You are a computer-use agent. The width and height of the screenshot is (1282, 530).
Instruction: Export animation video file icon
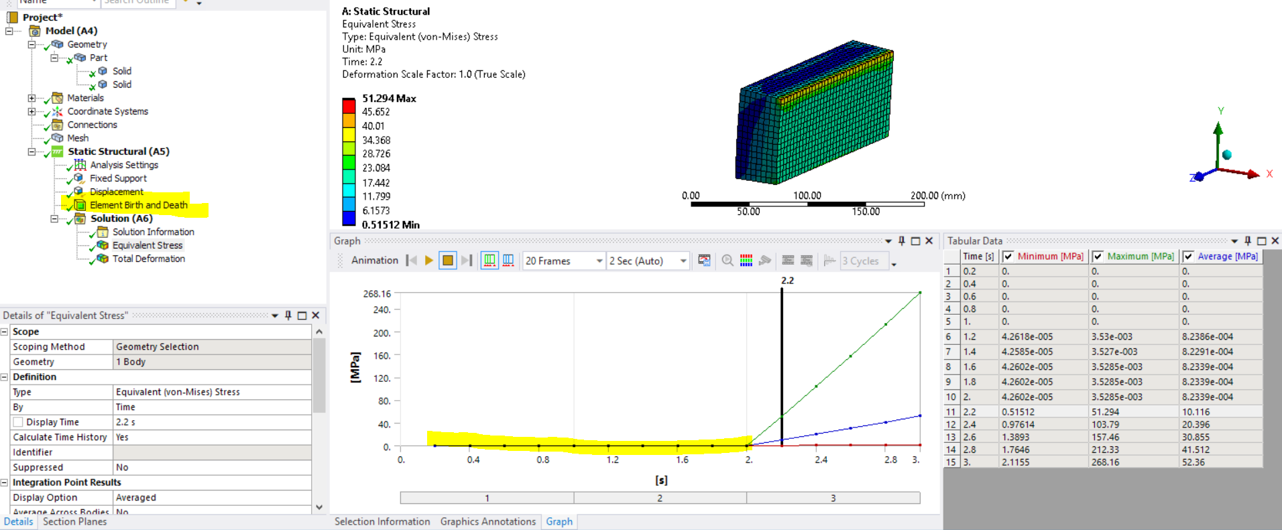[704, 261]
